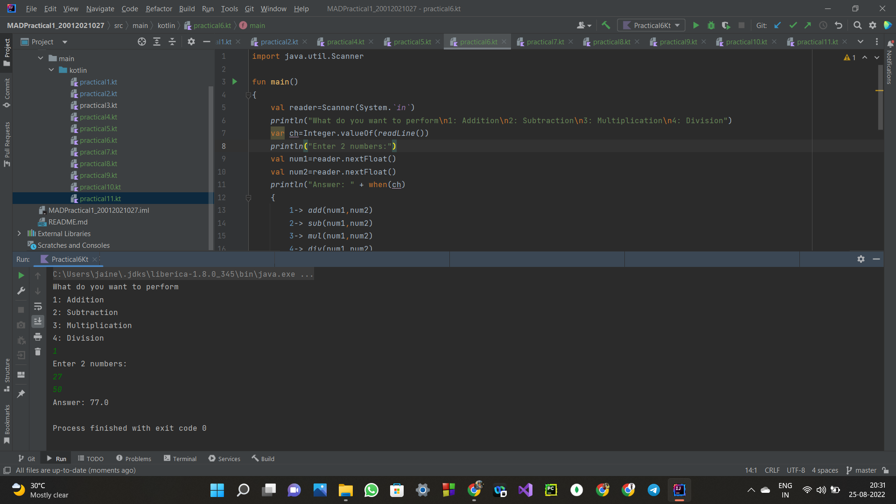This screenshot has height=504, width=896.
Task: Open Terminal tool window
Action: (x=180, y=459)
